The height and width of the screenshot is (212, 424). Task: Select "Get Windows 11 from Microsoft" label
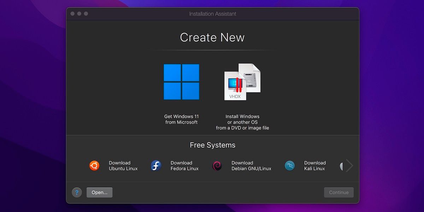[181, 119]
